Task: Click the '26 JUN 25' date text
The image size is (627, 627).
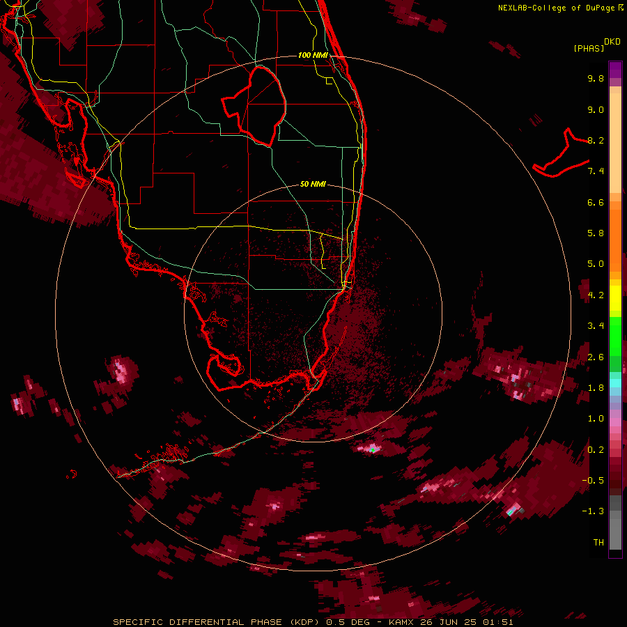Action: (449, 622)
